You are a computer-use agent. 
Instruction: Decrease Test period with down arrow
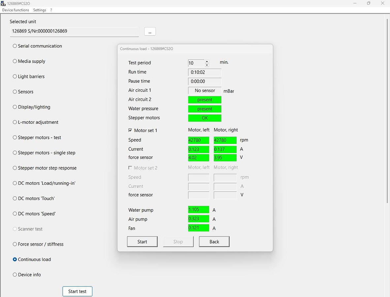tap(207, 65)
